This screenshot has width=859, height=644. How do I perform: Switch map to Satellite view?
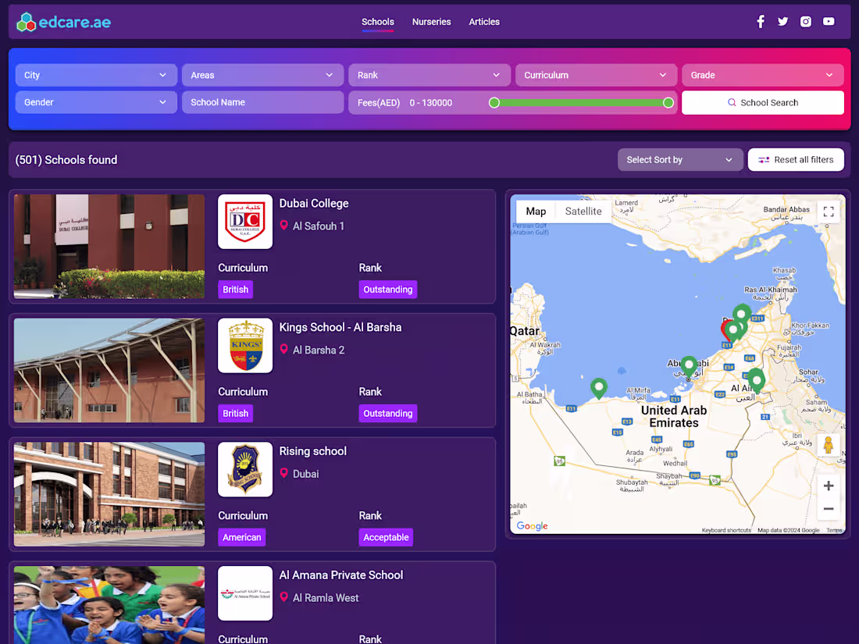pos(583,212)
